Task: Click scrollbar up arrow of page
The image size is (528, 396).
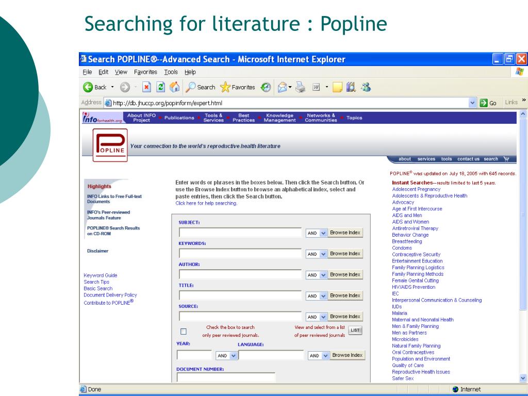Action: [x=523, y=114]
